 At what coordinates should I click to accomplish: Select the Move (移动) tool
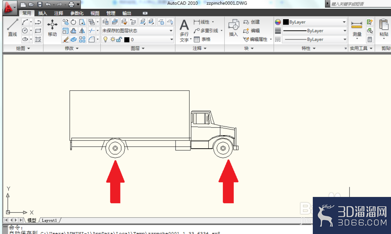[52, 27]
